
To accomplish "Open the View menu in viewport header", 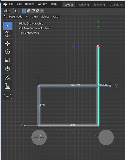I will pyautogui.click(x=35, y=17).
